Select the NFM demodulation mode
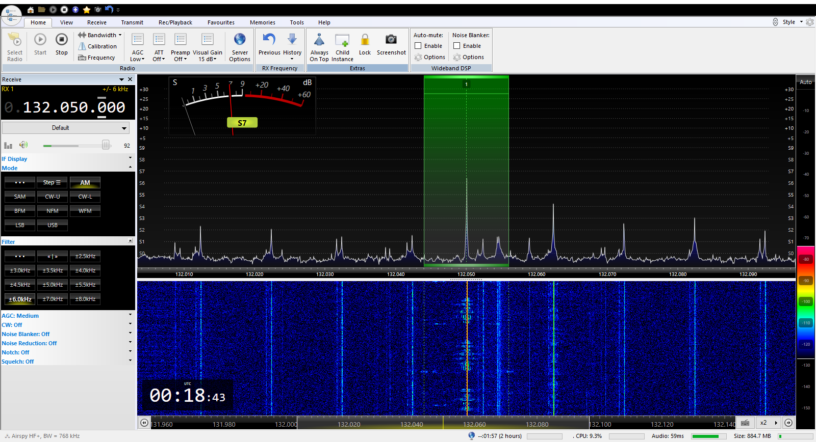Screen dimensions: 816x442 pos(53,211)
